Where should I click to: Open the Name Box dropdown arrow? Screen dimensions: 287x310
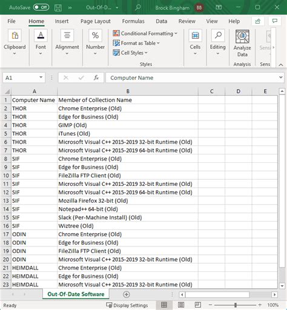(41, 77)
